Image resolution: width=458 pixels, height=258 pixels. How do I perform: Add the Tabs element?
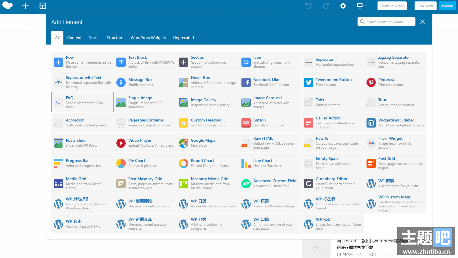(x=333, y=102)
